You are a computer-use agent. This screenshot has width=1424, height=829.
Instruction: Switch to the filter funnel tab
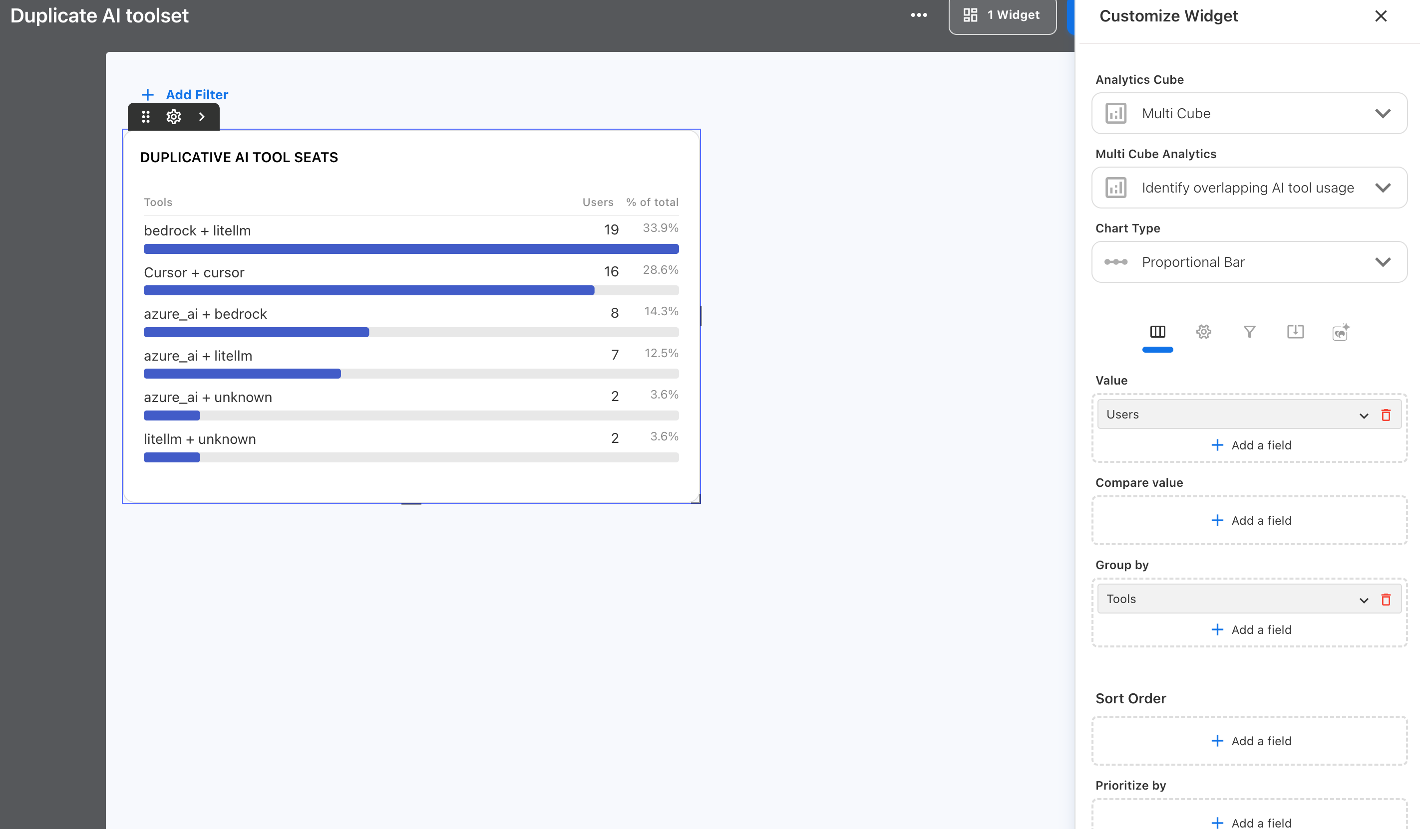point(1249,332)
